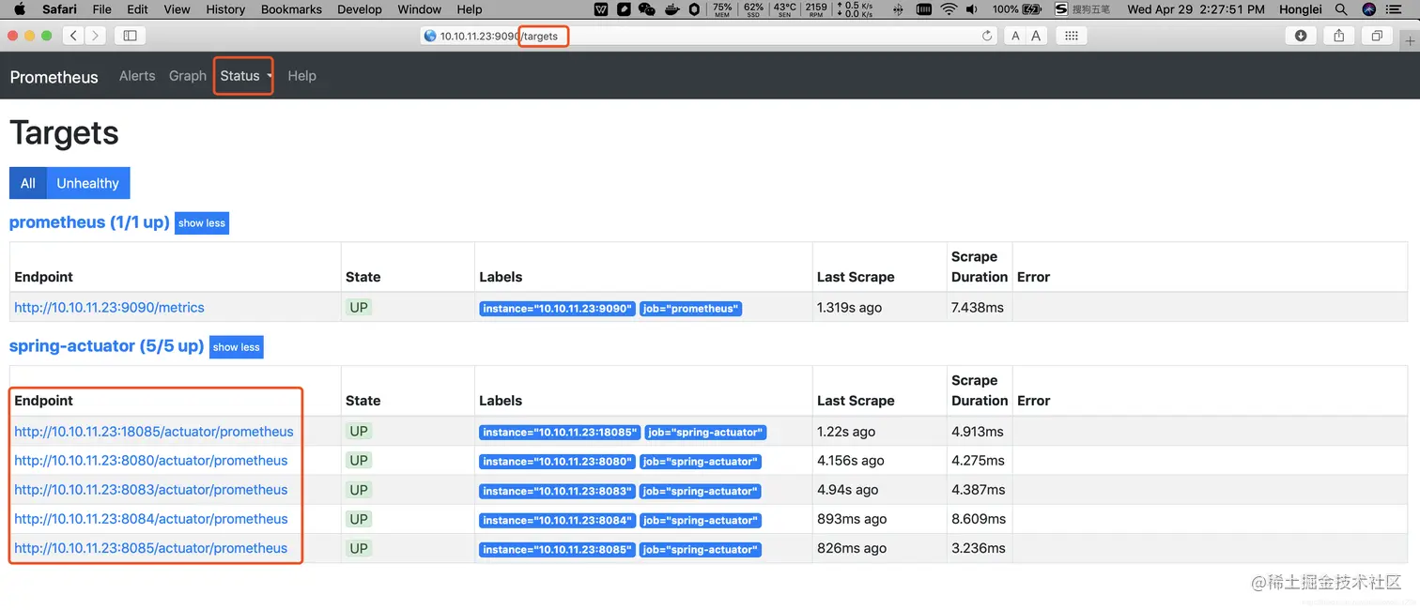Screen dimensions: 1420x610
Task: Open the Develop menu
Action: (x=360, y=9)
